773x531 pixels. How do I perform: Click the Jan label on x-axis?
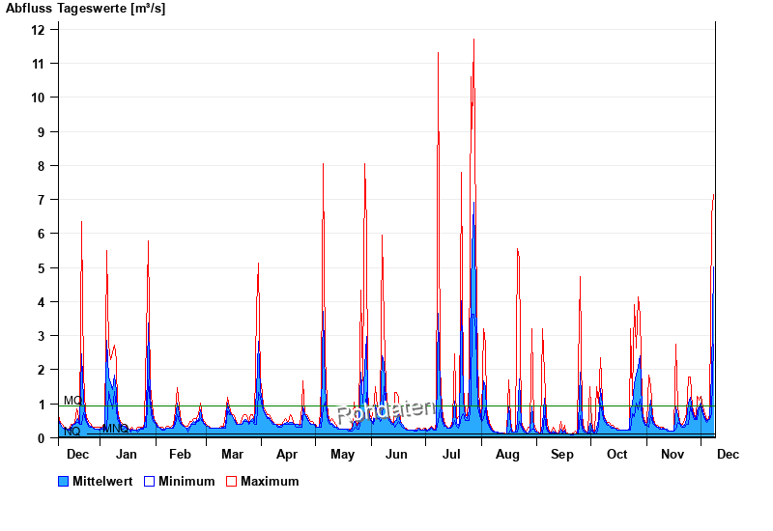tap(126, 454)
